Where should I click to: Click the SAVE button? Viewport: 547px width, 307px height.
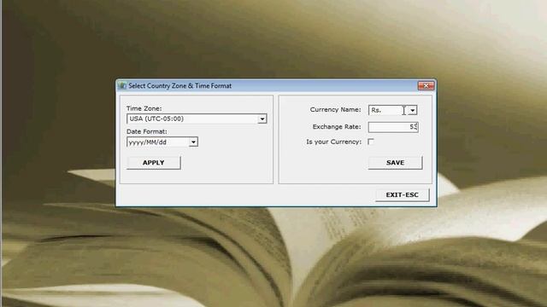coord(395,163)
